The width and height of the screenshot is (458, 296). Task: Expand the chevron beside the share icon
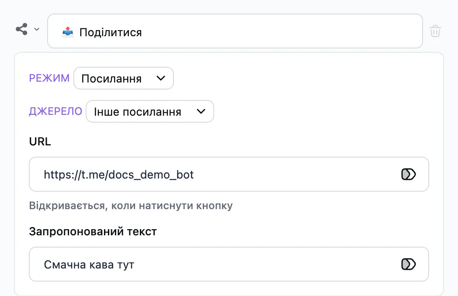37,29
